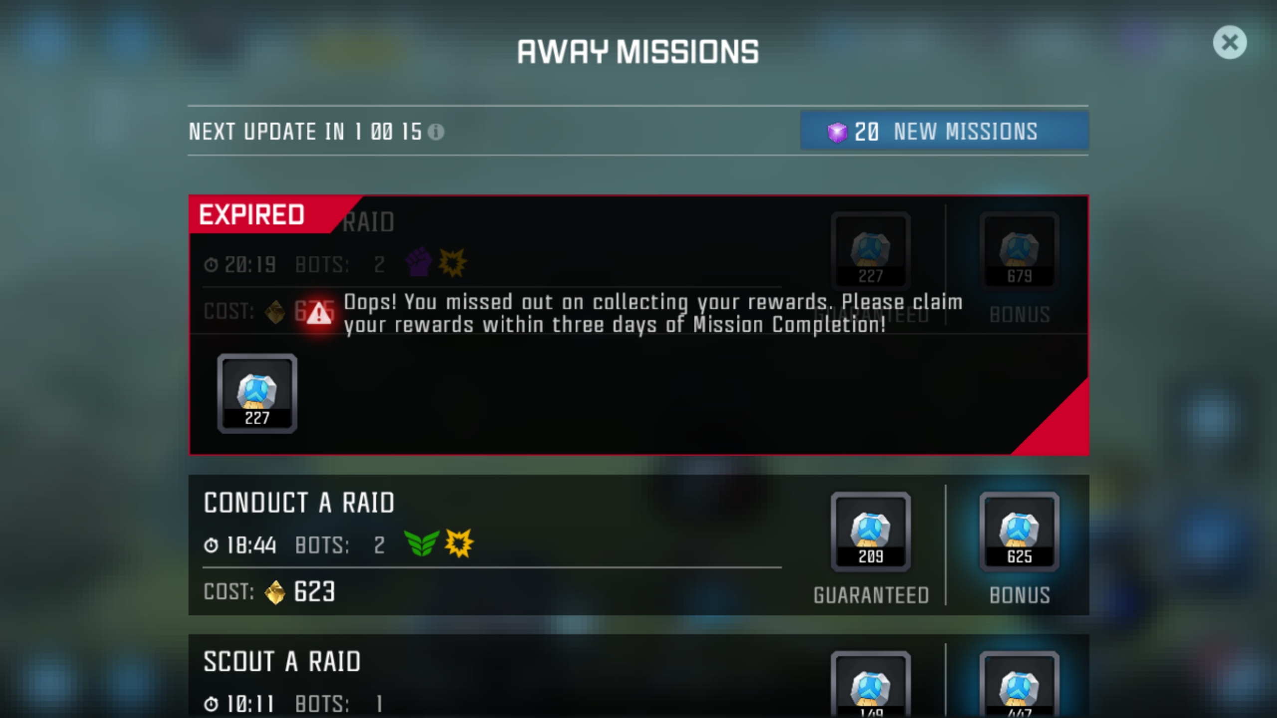Image resolution: width=1277 pixels, height=718 pixels.
Task: Tap the dimmed 679 bonus reward icon
Action: point(1019,251)
